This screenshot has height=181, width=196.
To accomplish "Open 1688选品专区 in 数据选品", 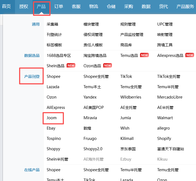I will 59,55.
